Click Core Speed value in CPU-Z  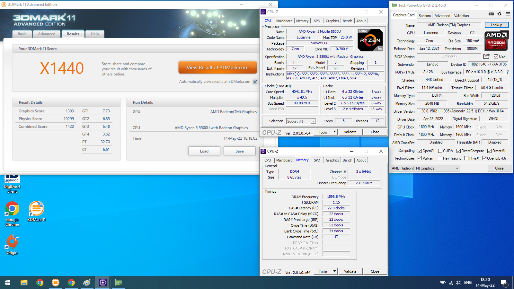coord(302,92)
